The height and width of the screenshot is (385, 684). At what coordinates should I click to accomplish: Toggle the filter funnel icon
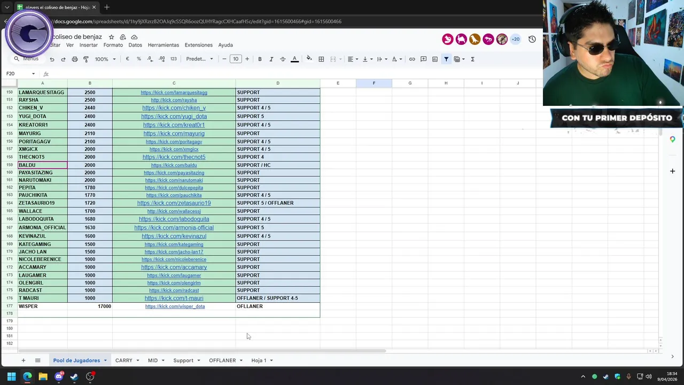click(446, 59)
